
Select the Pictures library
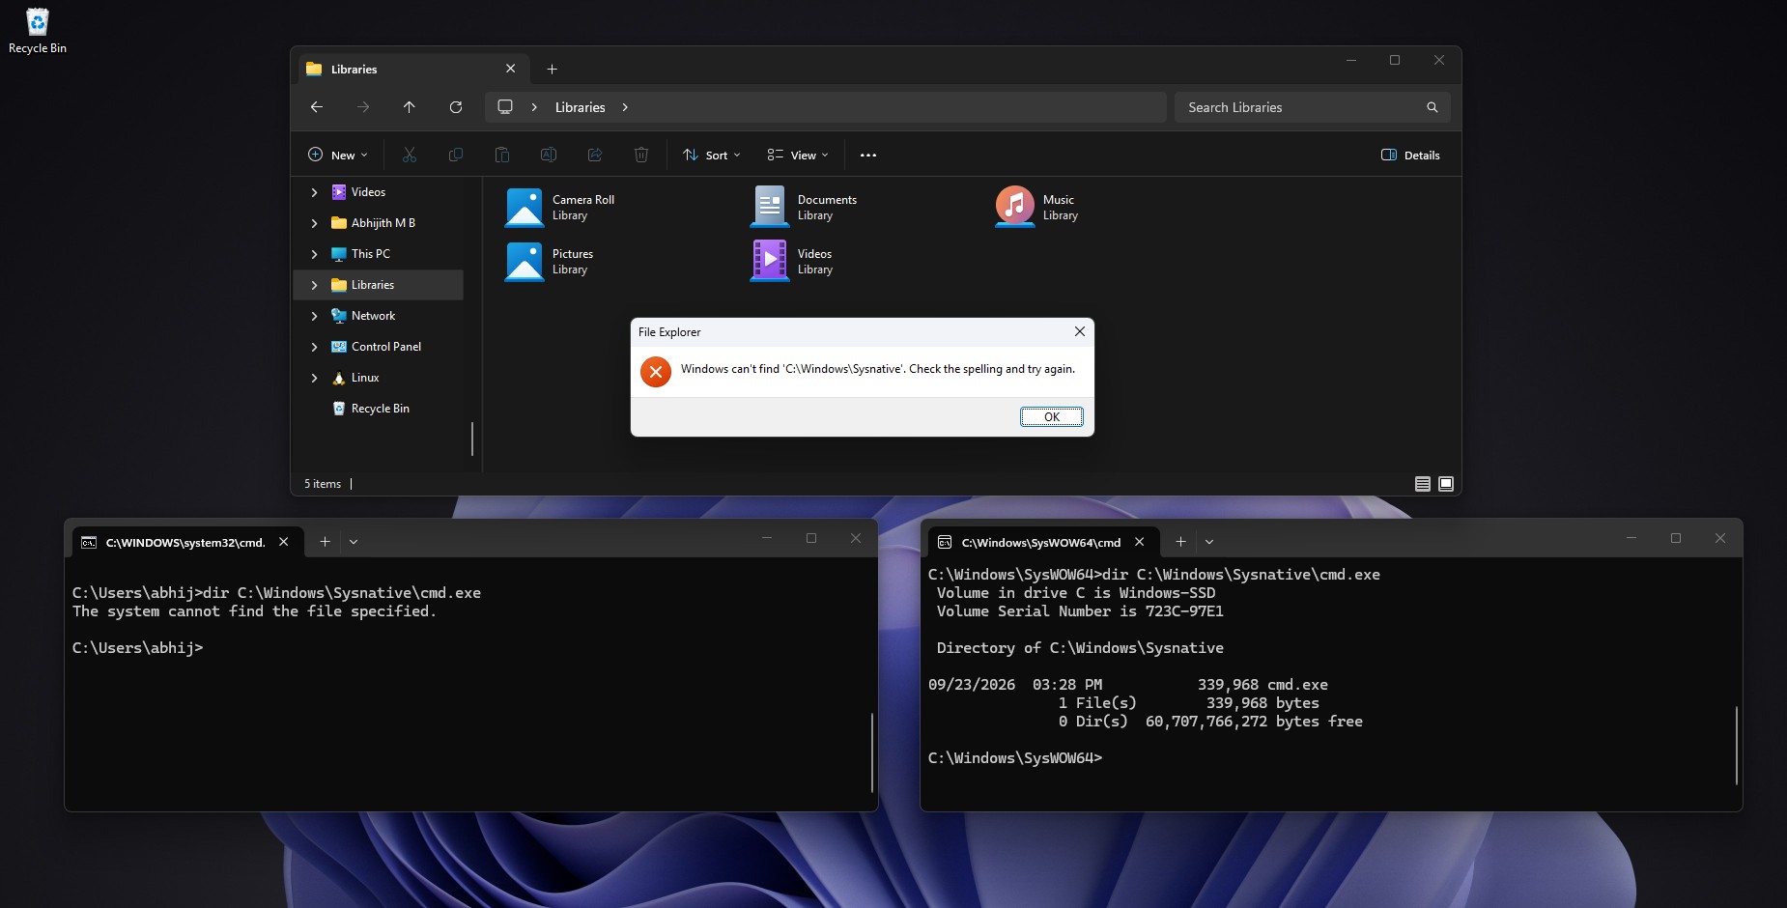pyautogui.click(x=550, y=262)
